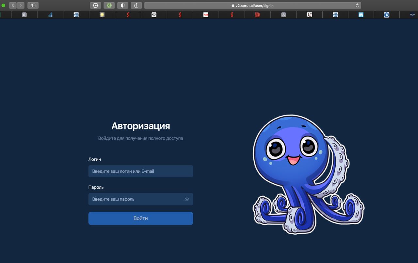Screen dimensions: 418x263
Task: Click the 'Войдите для получения полного доступа' text
Action: (141, 138)
